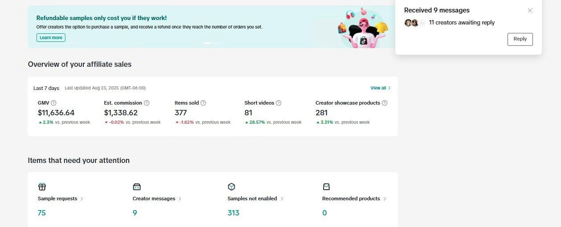Click the 313 samples not enabled count
This screenshot has height=227, width=561.
coord(233,213)
